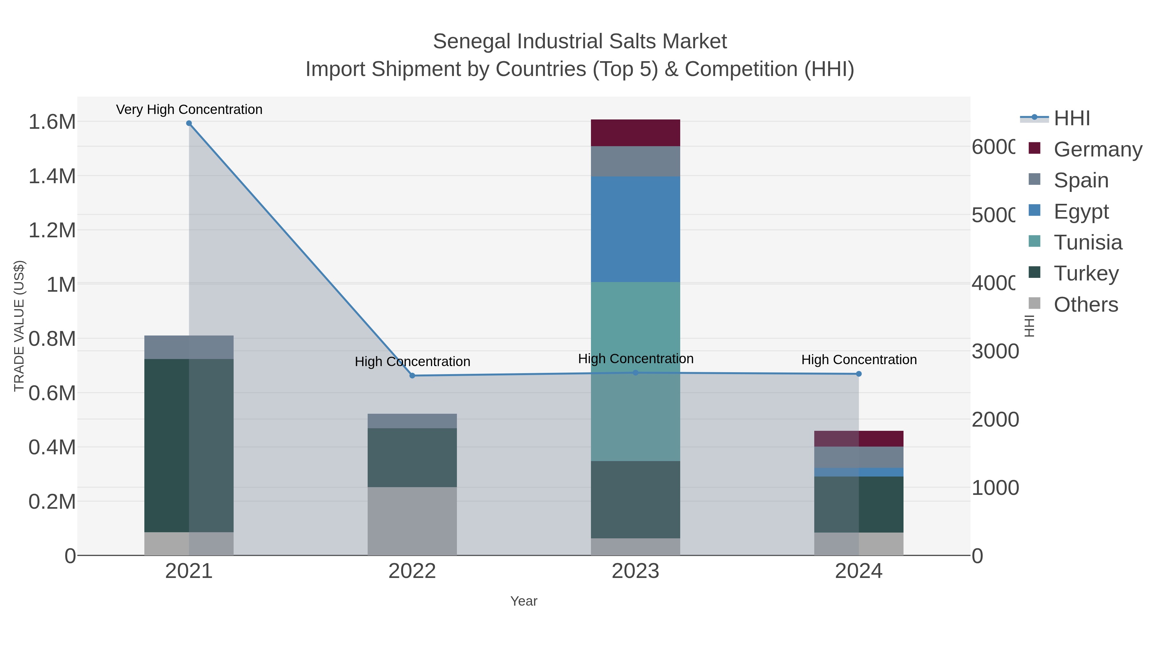Image resolution: width=1160 pixels, height=652 pixels.
Task: Click the High Concentration label above 2022
Action: coord(412,361)
